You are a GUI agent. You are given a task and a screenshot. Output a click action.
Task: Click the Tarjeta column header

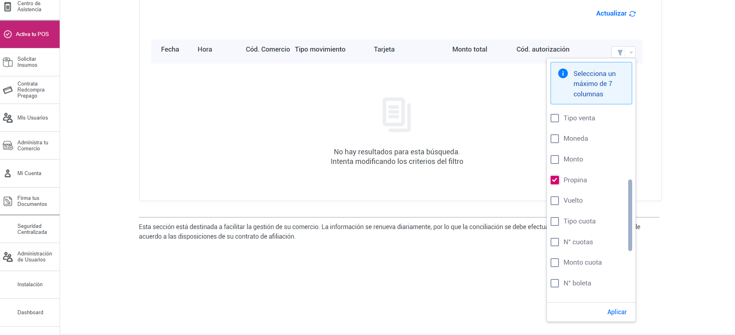384,50
